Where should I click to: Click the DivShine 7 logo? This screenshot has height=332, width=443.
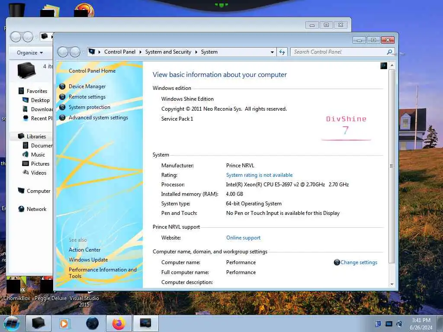346,128
